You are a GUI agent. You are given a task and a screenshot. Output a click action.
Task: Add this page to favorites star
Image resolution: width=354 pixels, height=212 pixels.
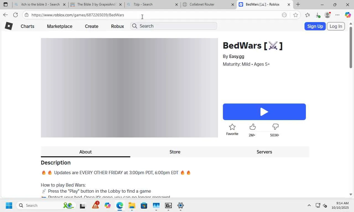coord(296,15)
